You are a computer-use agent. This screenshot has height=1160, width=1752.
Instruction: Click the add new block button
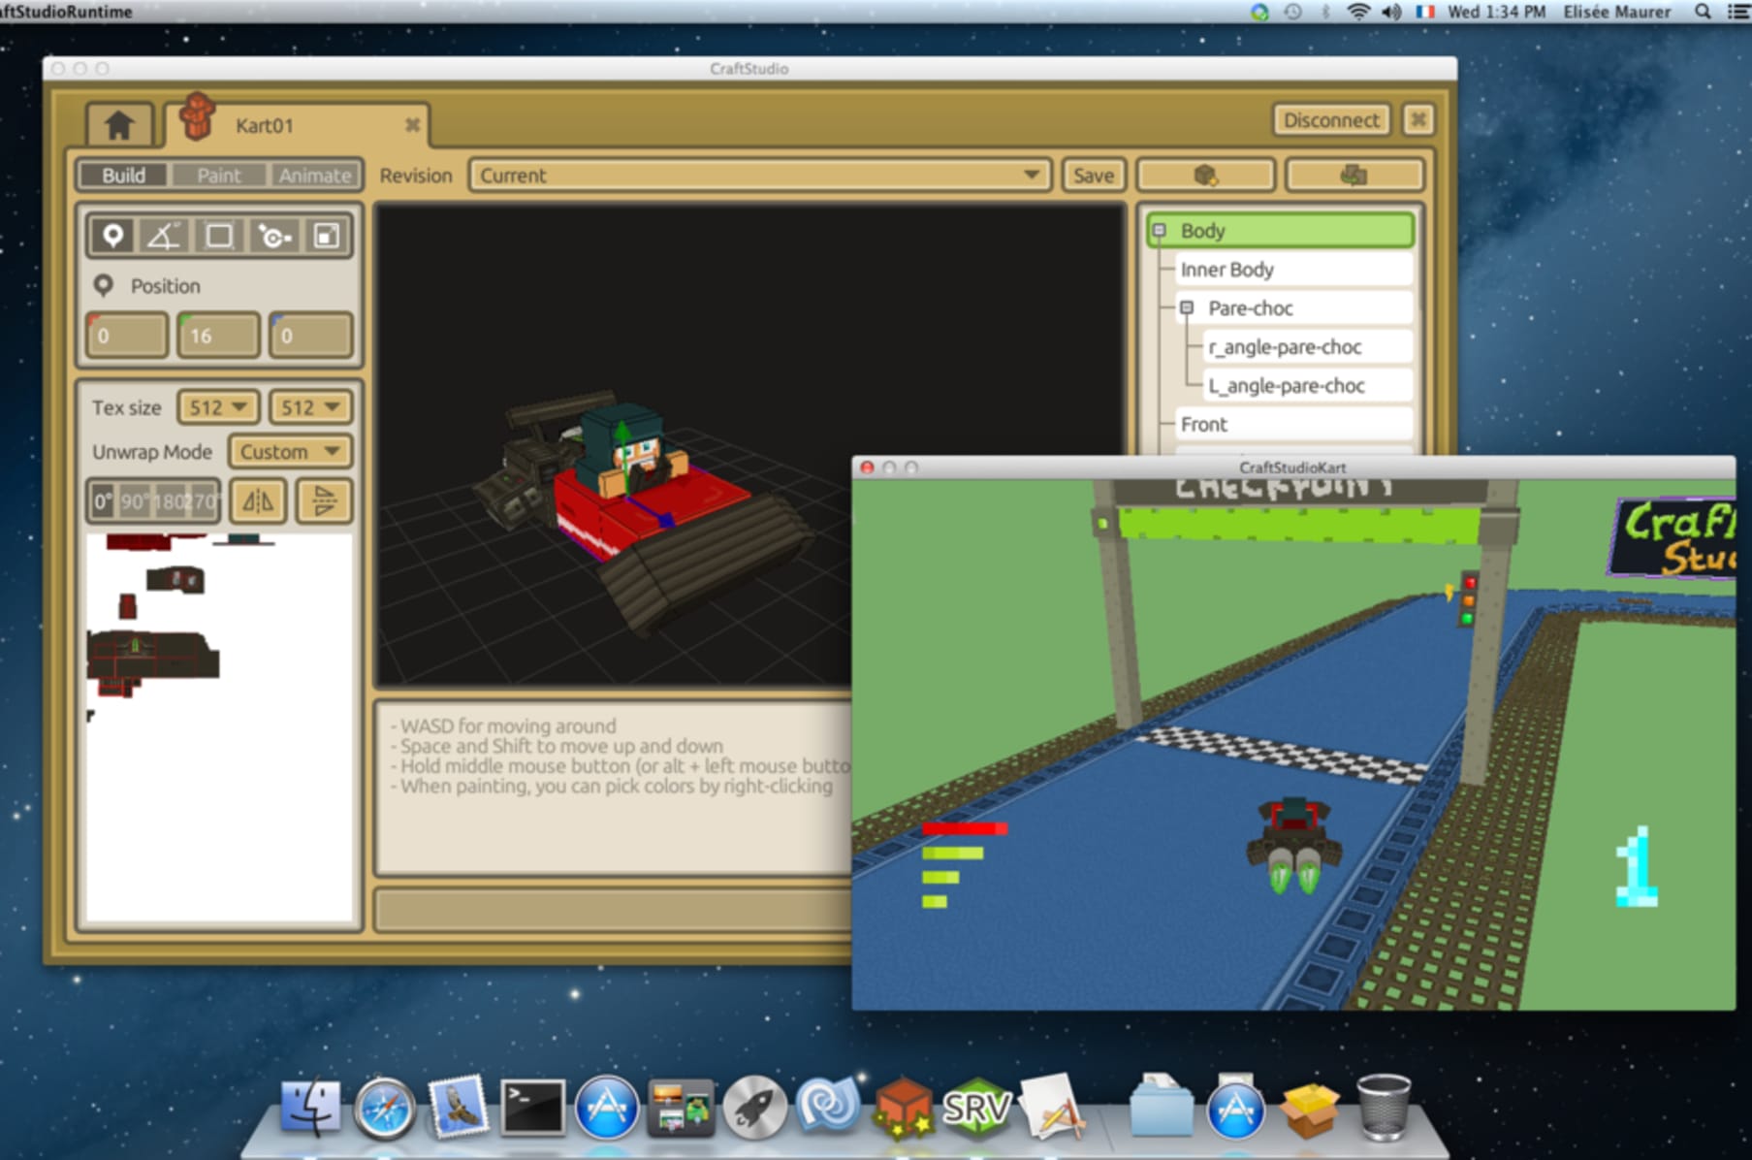point(1205,176)
